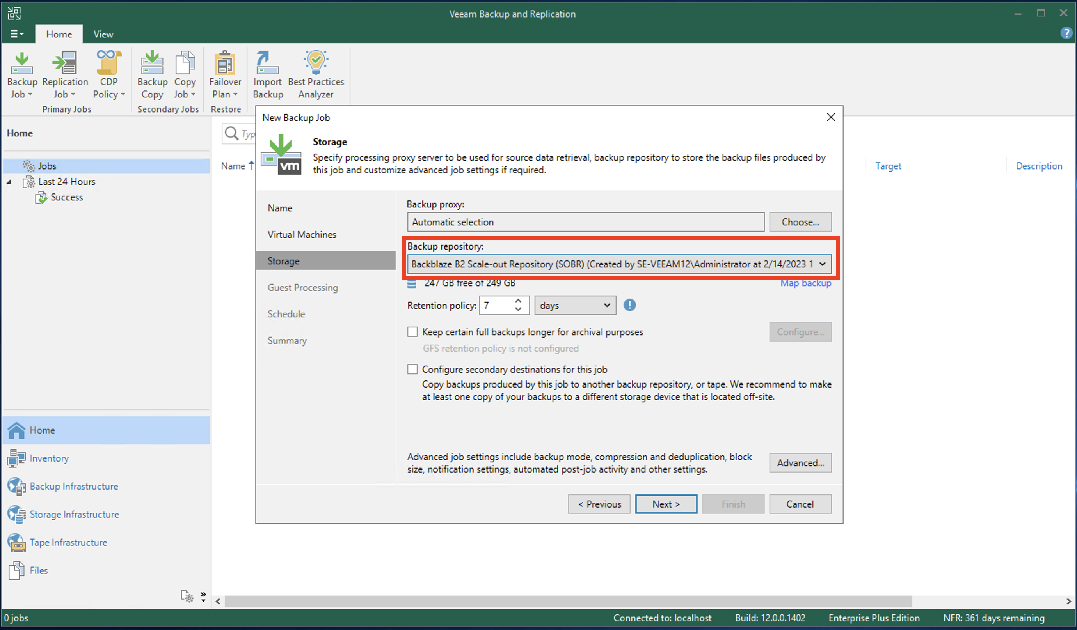Enable configure secondary destinations for this job

[412, 369]
